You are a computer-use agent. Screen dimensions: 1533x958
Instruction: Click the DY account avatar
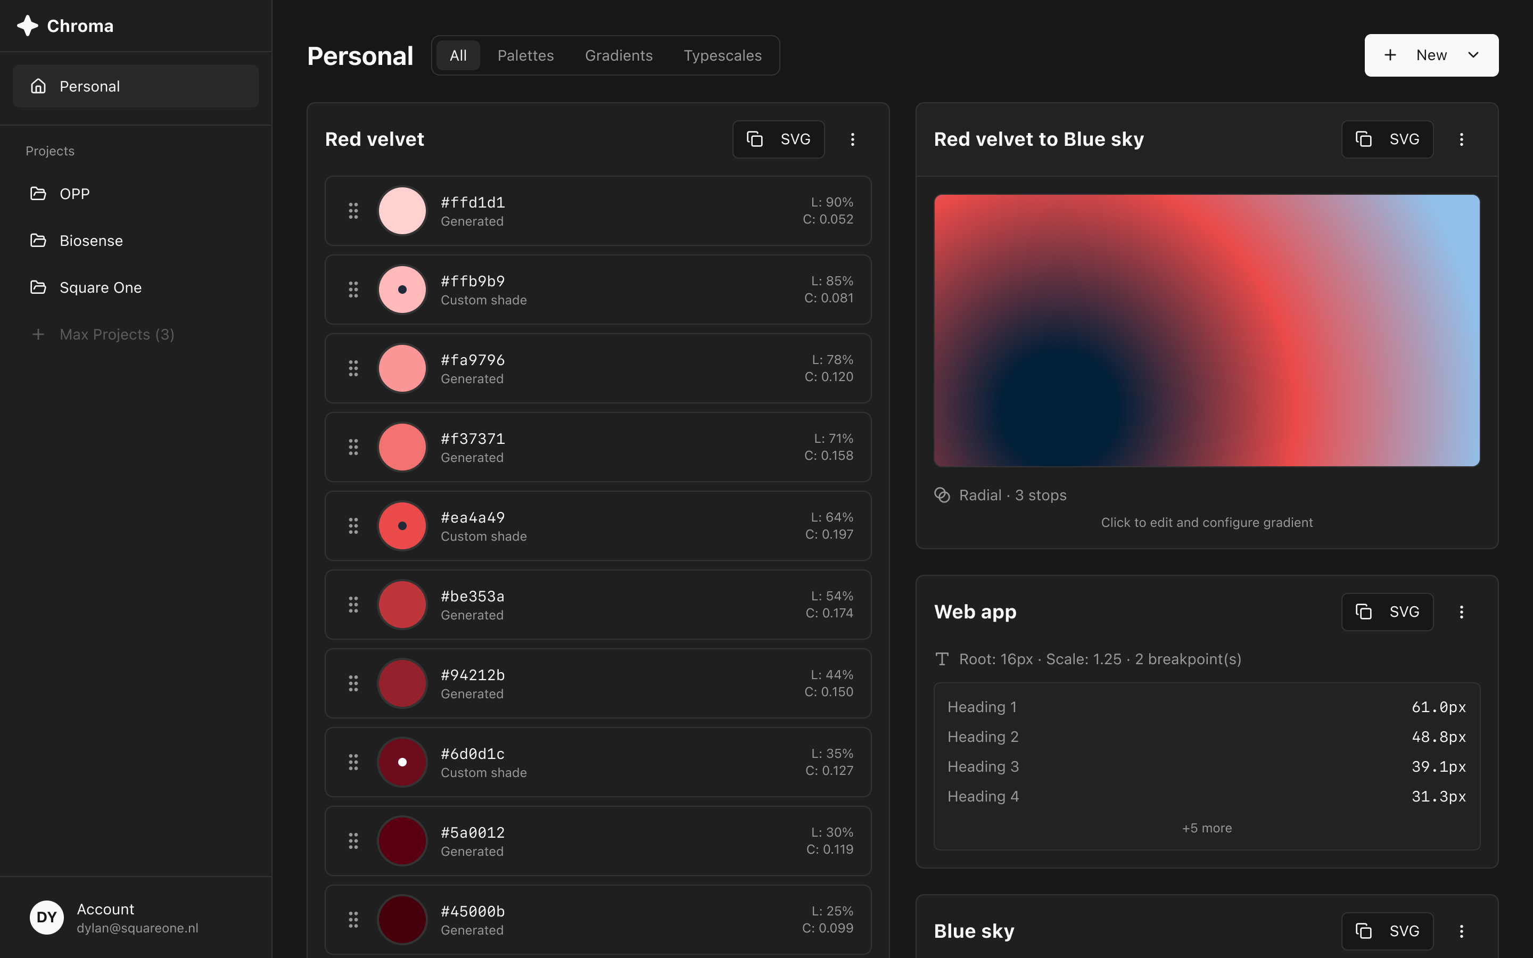click(x=47, y=918)
